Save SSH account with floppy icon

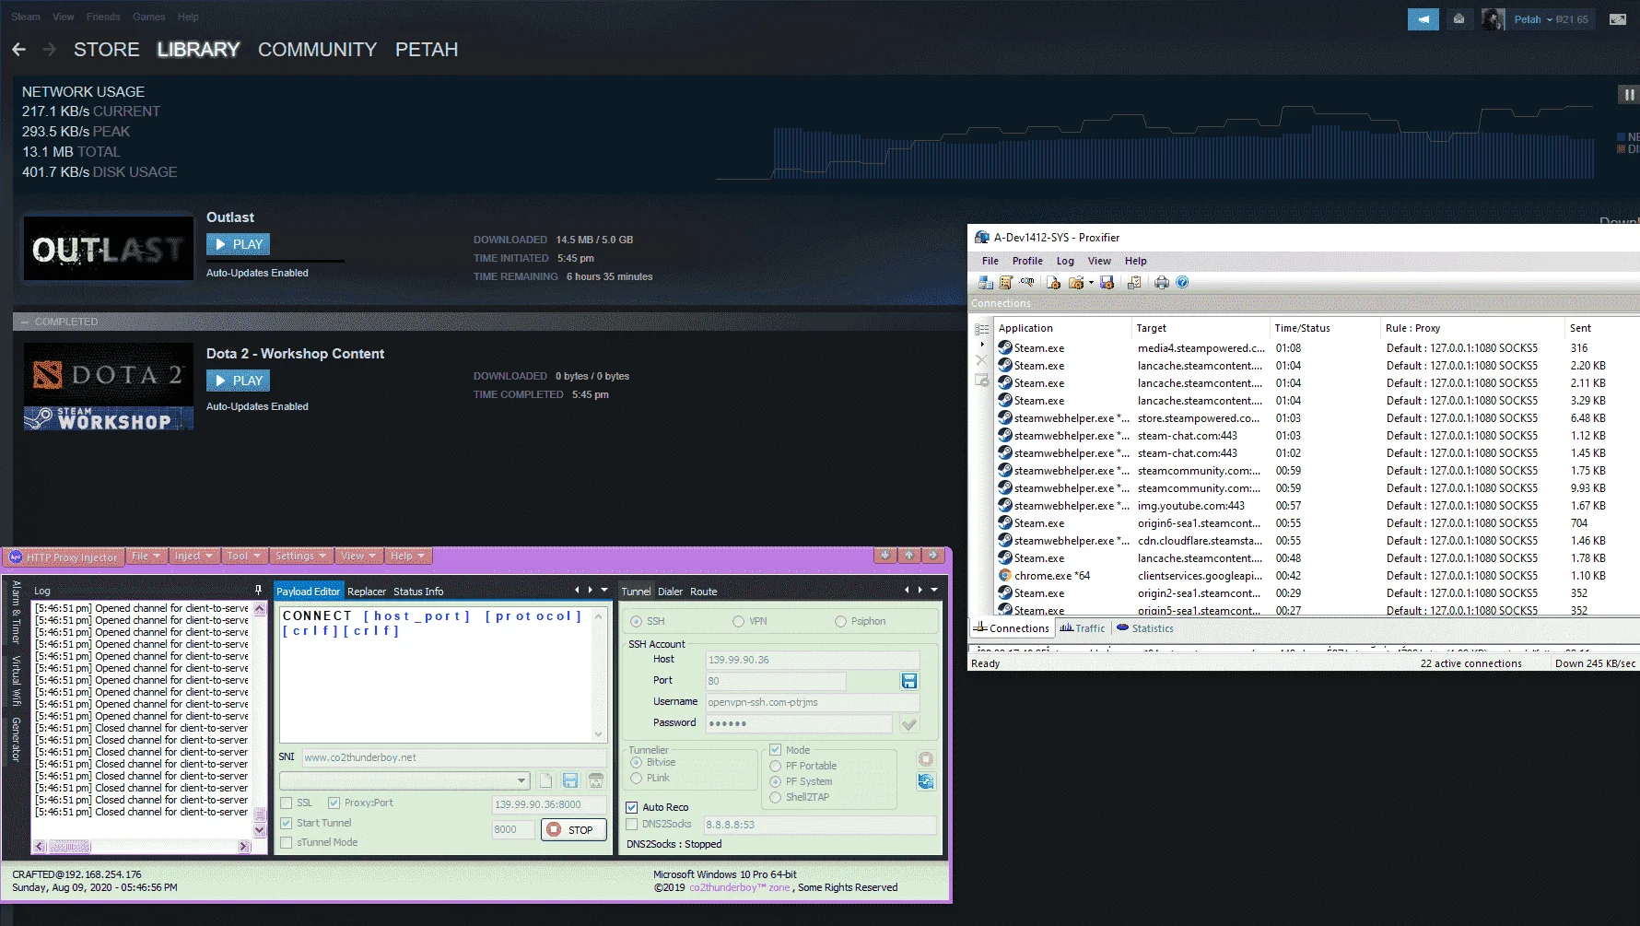point(909,681)
